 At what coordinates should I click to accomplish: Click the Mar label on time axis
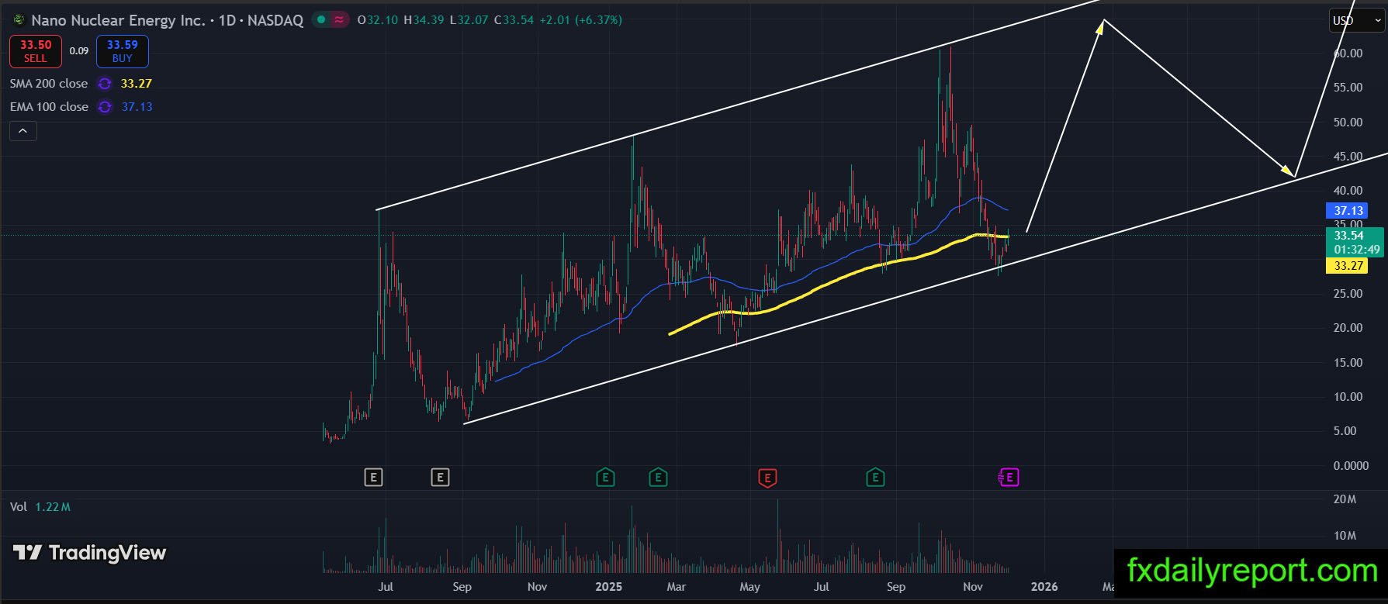pyautogui.click(x=676, y=587)
